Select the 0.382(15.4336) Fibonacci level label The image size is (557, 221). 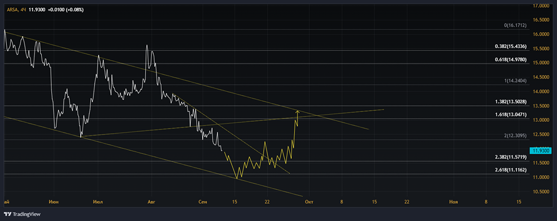[511, 47]
